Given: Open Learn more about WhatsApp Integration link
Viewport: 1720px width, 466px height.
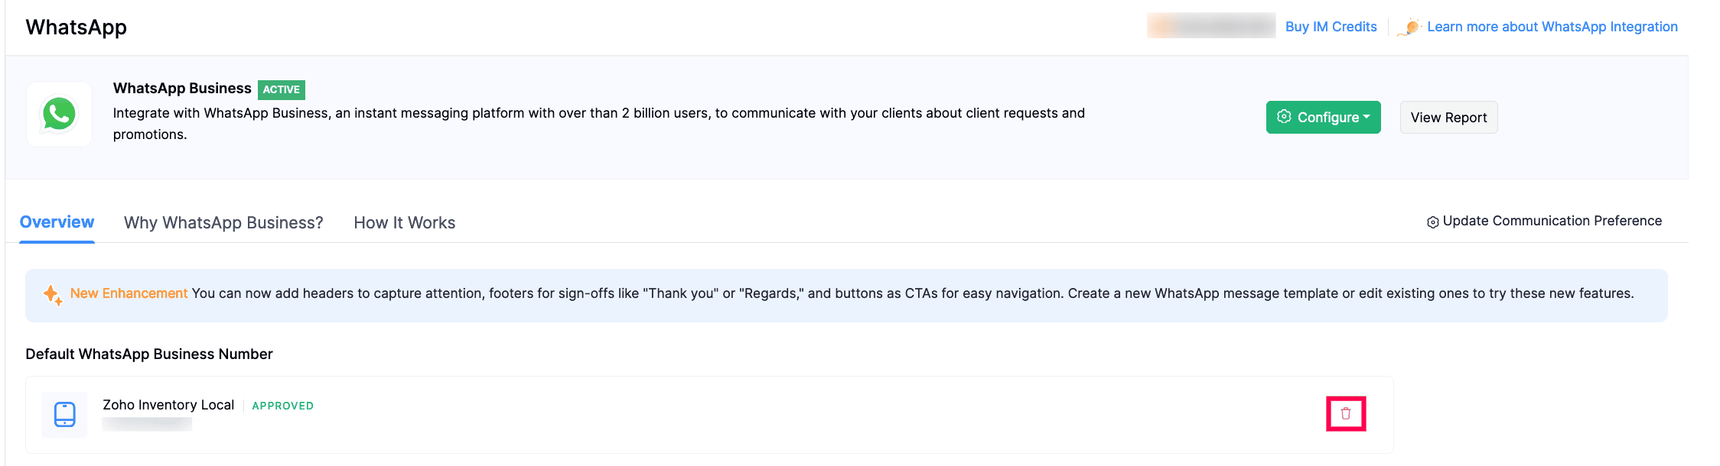Looking at the screenshot, I should click(x=1552, y=27).
